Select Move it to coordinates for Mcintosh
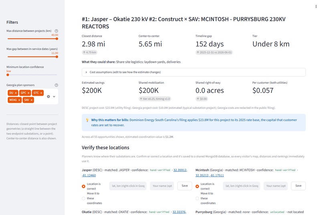The width and height of the screenshot is (323, 215). pos(197,198)
